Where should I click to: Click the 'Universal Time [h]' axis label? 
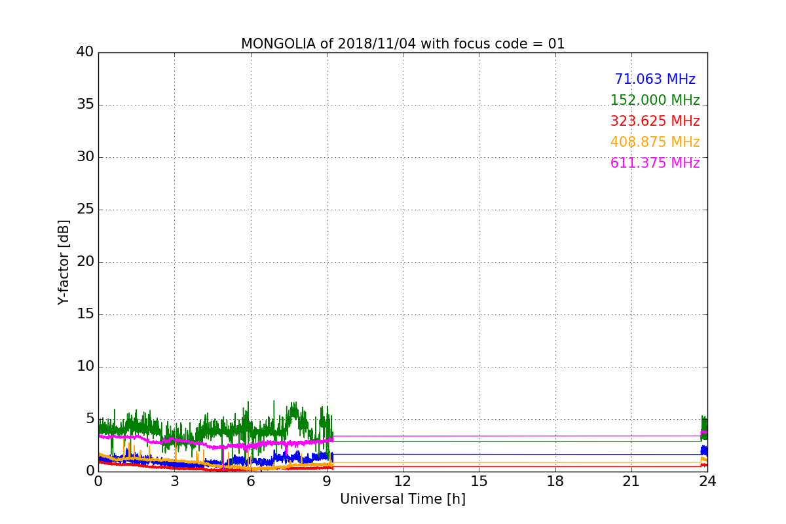click(403, 499)
